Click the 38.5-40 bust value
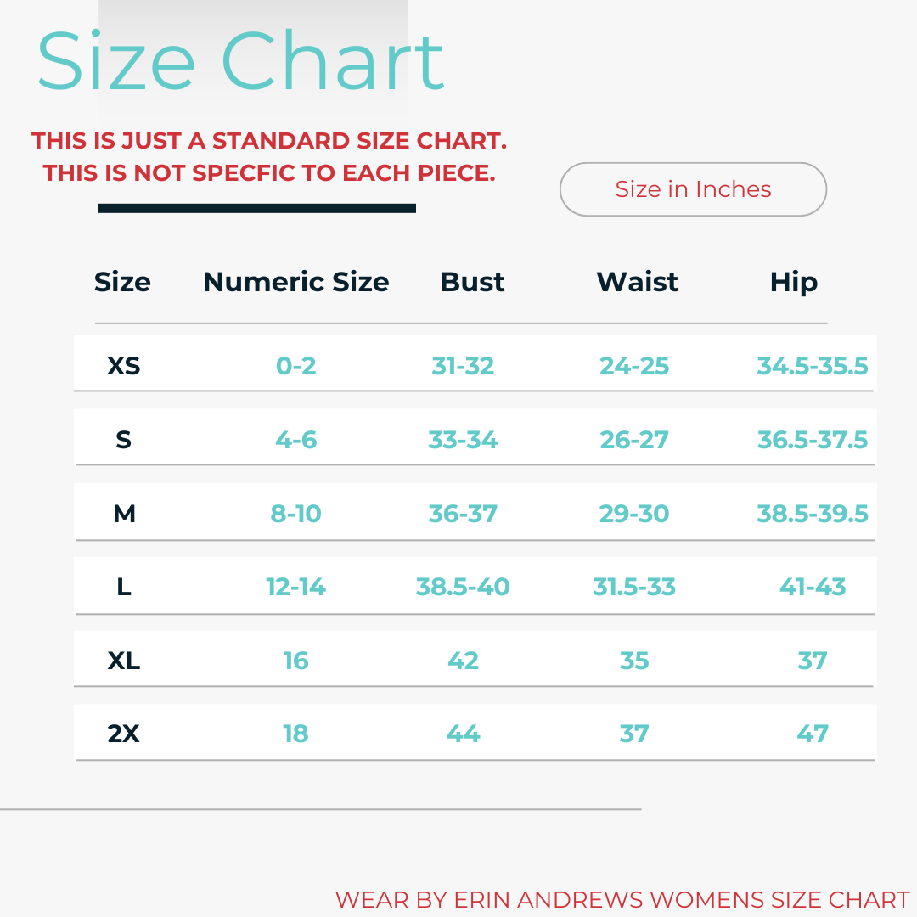The image size is (917, 917). click(x=463, y=587)
